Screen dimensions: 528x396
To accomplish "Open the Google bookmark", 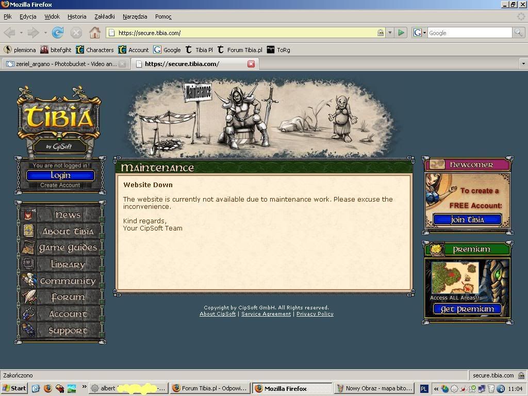I will point(167,50).
